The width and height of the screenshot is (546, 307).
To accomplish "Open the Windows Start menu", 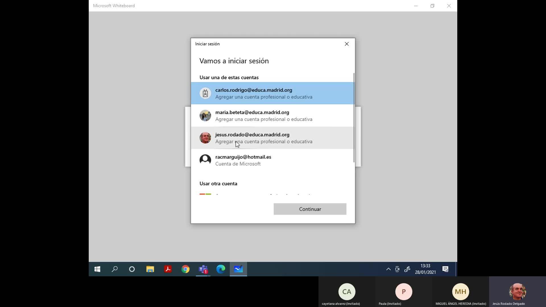I will [97, 269].
